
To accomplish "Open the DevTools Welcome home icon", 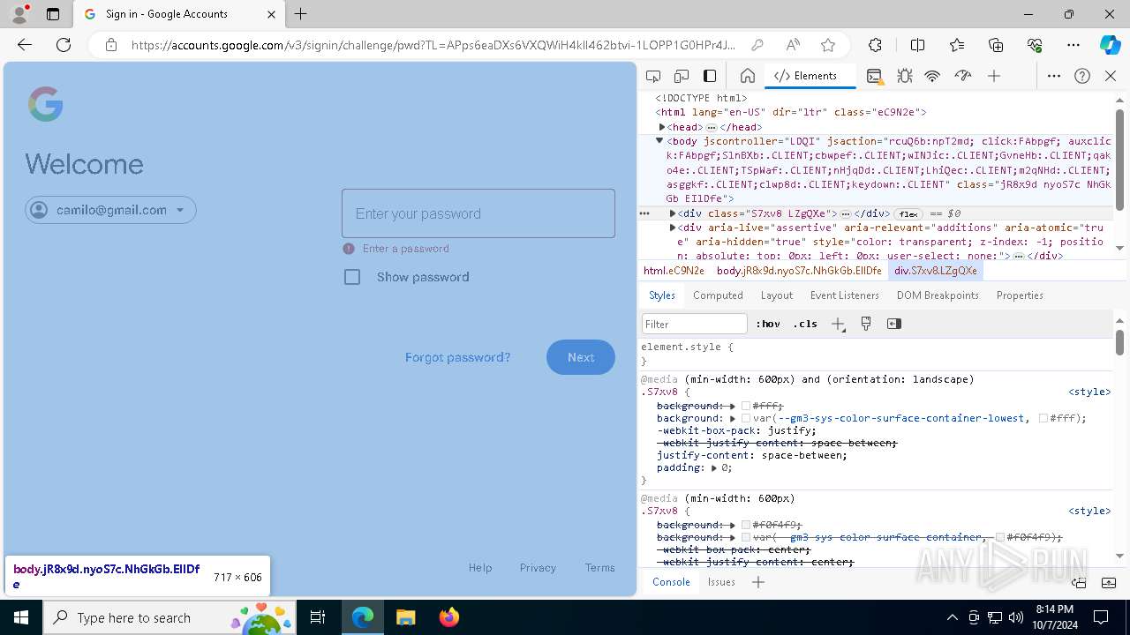I will pyautogui.click(x=748, y=77).
